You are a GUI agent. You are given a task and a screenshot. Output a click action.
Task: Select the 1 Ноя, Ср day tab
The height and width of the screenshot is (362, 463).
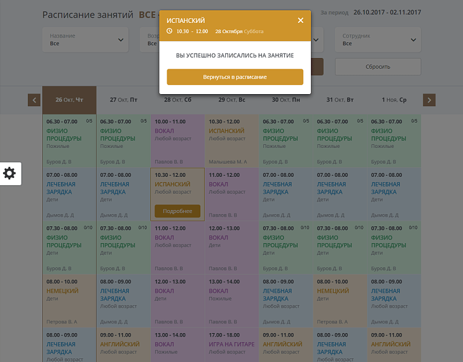point(394,100)
